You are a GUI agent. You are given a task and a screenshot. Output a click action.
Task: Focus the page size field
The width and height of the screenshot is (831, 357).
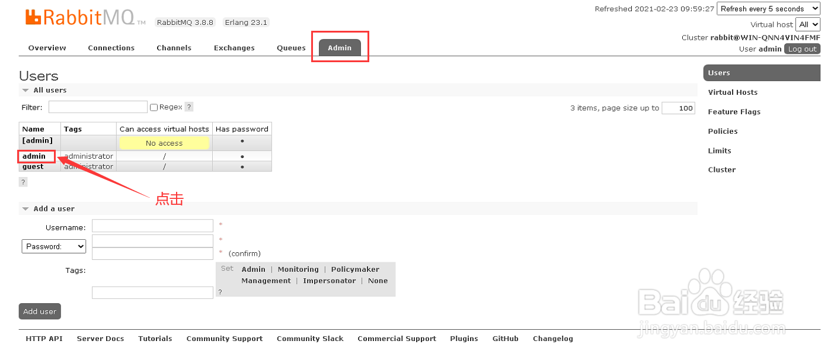pyautogui.click(x=678, y=108)
